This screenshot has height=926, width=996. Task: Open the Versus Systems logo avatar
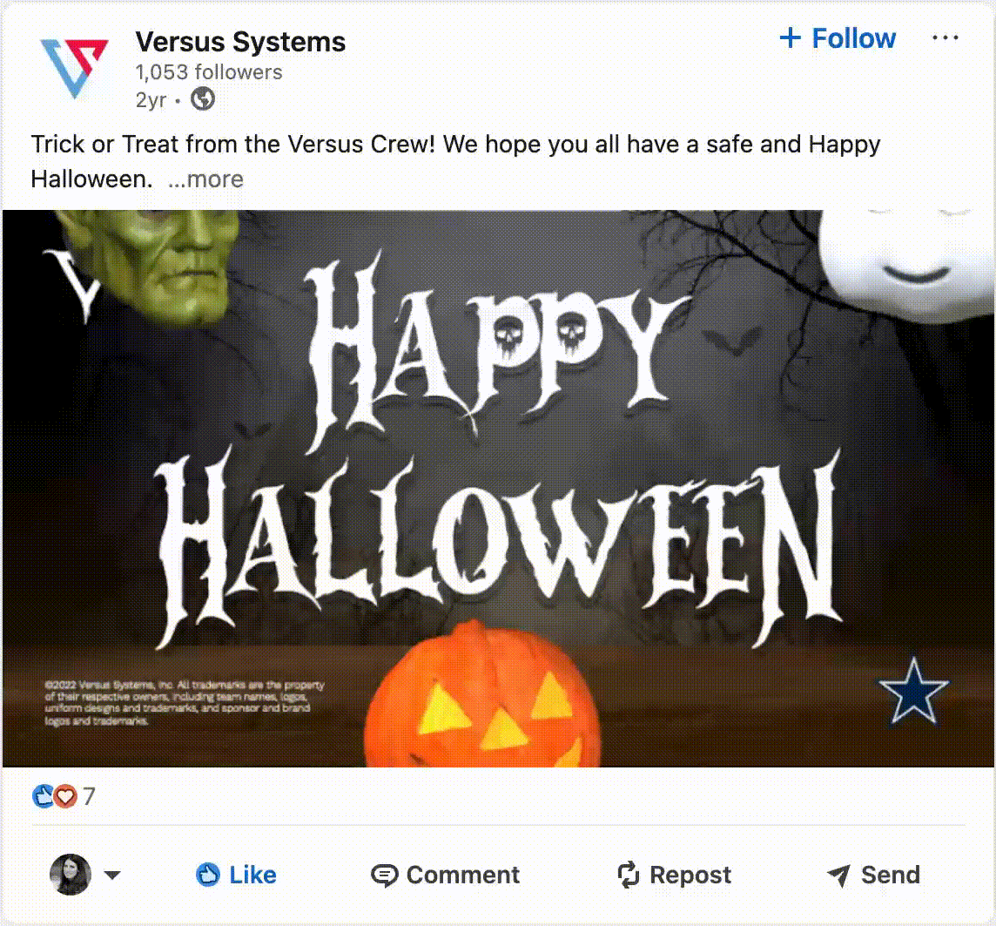(x=74, y=68)
